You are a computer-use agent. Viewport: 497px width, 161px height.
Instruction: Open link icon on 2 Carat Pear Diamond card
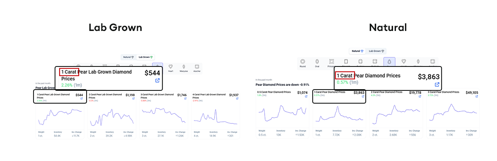click(x=420, y=97)
